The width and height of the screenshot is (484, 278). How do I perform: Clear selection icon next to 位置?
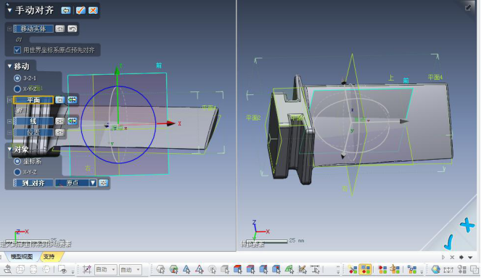pyautogui.click(x=60, y=133)
